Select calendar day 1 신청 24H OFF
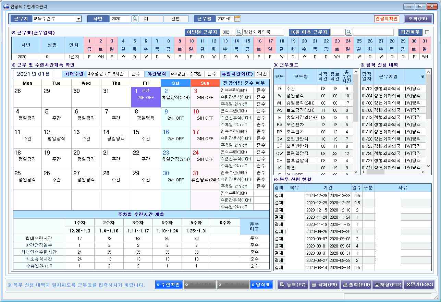Viewport: 441px width, 302px height. pos(146,97)
